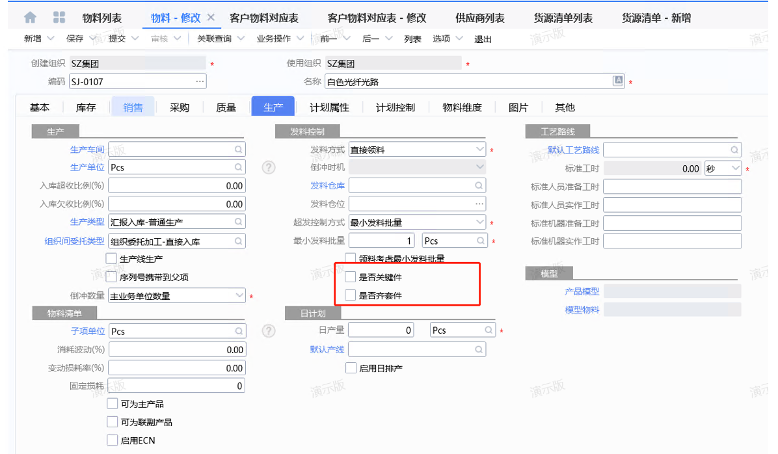Switch to the 计划属性 tab

[x=329, y=107]
